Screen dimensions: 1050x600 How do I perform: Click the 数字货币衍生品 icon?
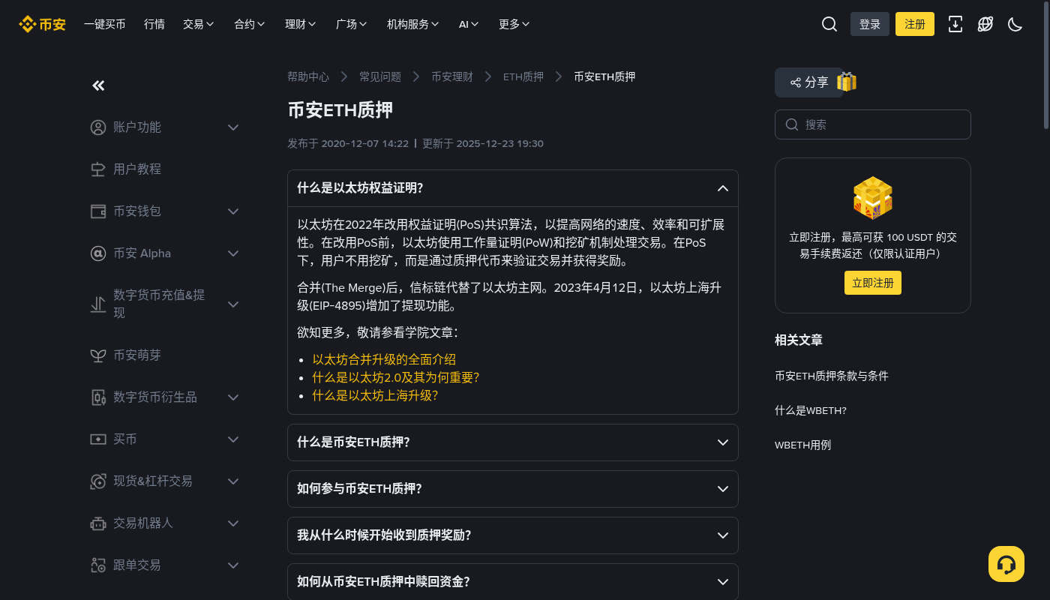(x=98, y=397)
